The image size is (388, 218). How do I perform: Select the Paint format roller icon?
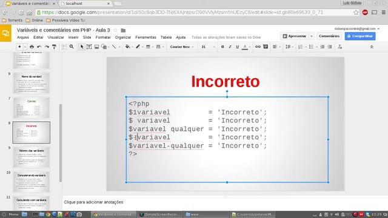click(x=54, y=47)
